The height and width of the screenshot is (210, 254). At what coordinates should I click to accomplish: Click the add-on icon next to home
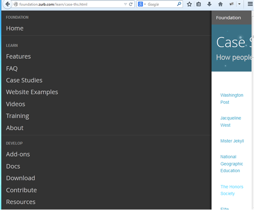231,4
